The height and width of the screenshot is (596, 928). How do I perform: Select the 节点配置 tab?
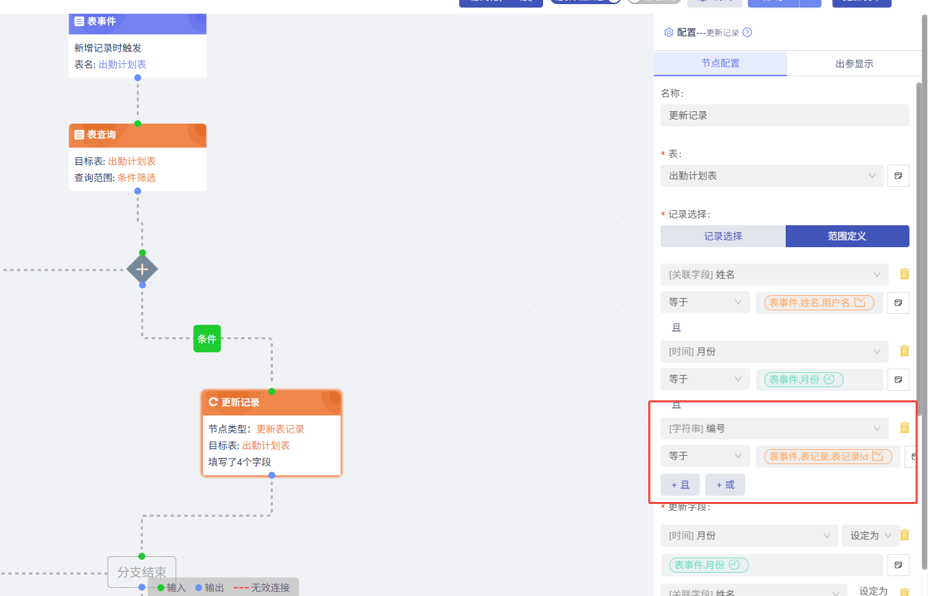click(x=720, y=64)
